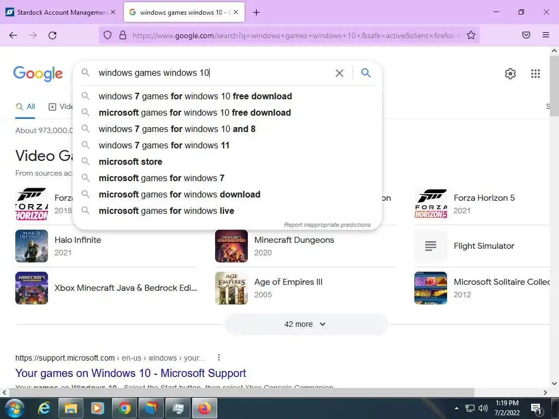The image size is (559, 419).
Task: Click the taskbar clock showing 1:19 PM
Action: point(507,408)
